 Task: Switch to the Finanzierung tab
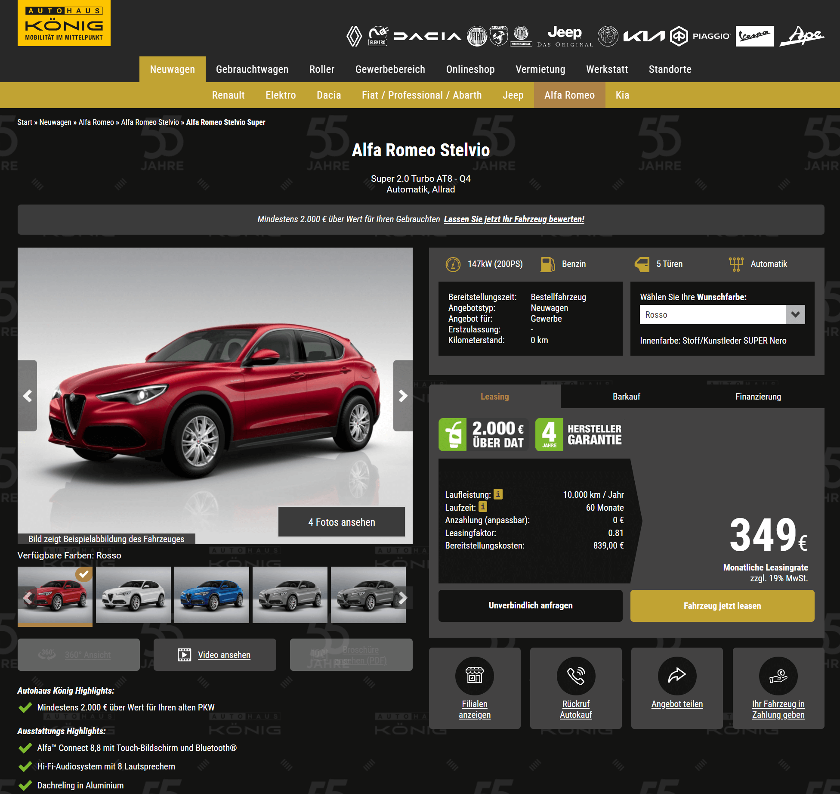758,397
